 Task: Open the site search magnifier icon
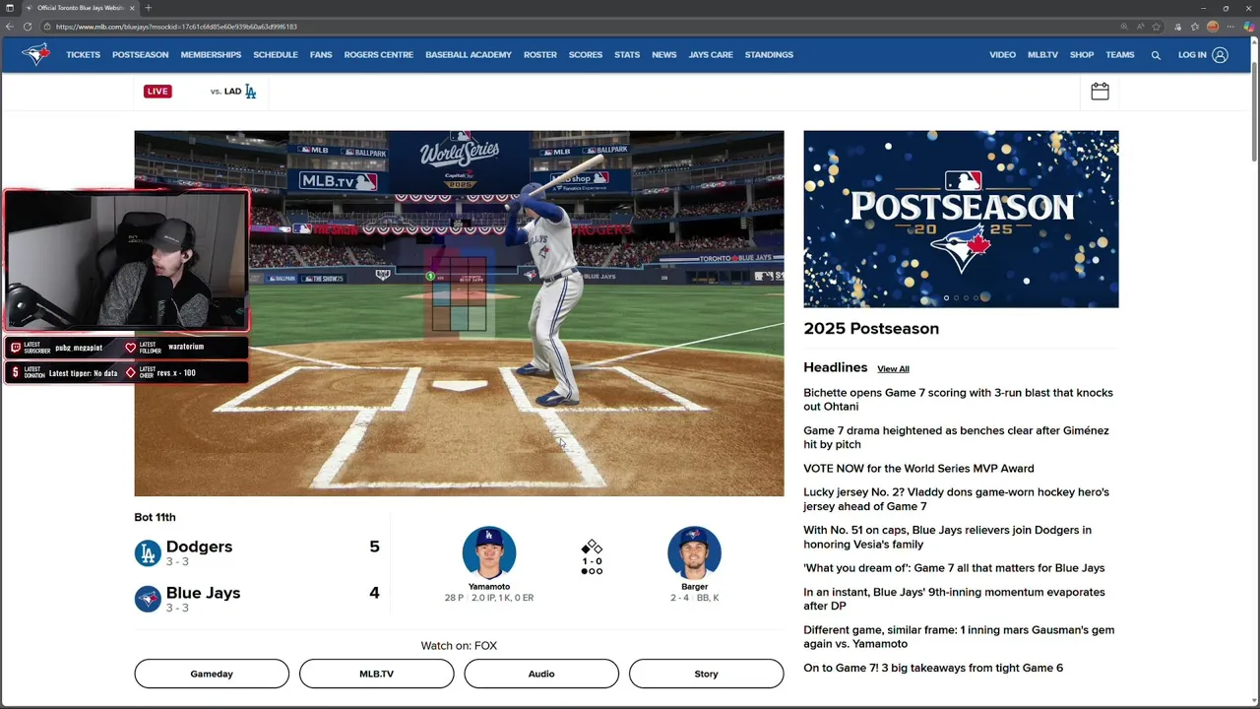[x=1156, y=55]
